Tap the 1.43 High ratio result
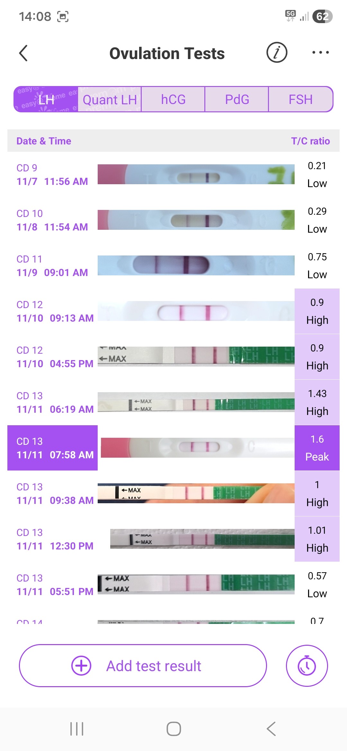Image resolution: width=347 pixels, height=751 pixels. click(317, 402)
